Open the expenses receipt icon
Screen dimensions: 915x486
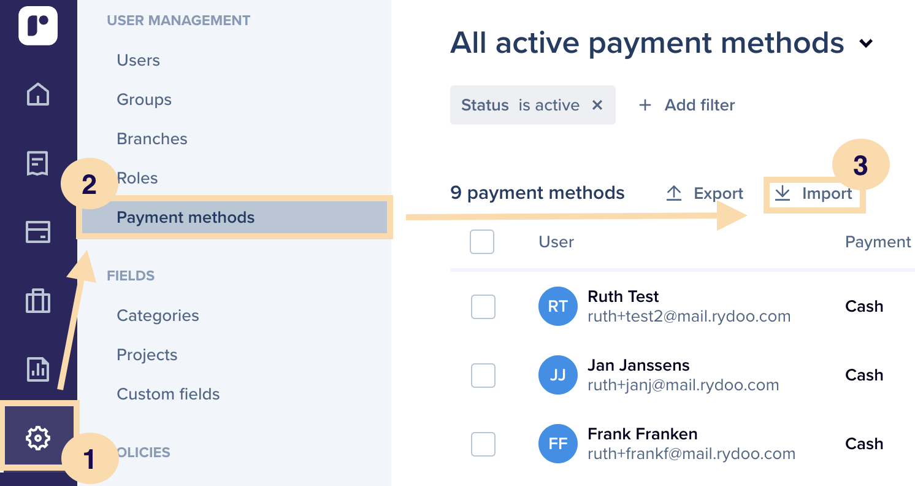coord(38,164)
